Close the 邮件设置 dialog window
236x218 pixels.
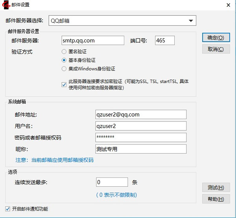point(228,5)
